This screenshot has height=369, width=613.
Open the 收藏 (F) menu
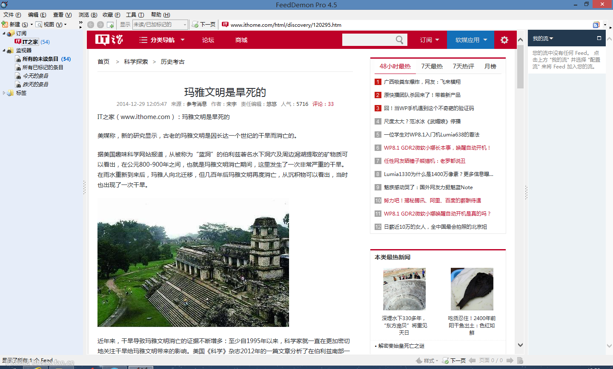(x=111, y=14)
